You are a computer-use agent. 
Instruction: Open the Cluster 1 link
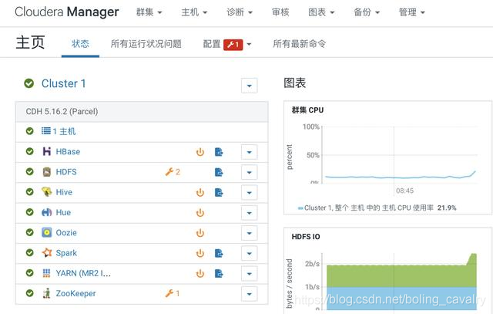(x=63, y=83)
